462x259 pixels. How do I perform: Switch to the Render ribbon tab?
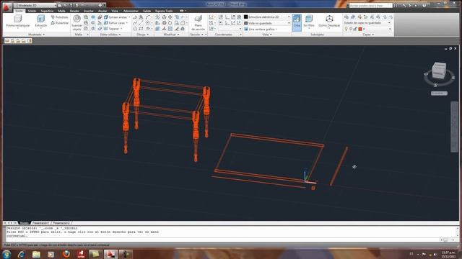tap(74, 11)
